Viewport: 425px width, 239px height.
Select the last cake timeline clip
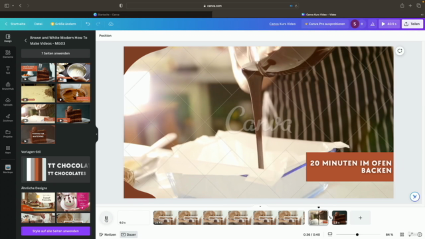click(339, 218)
